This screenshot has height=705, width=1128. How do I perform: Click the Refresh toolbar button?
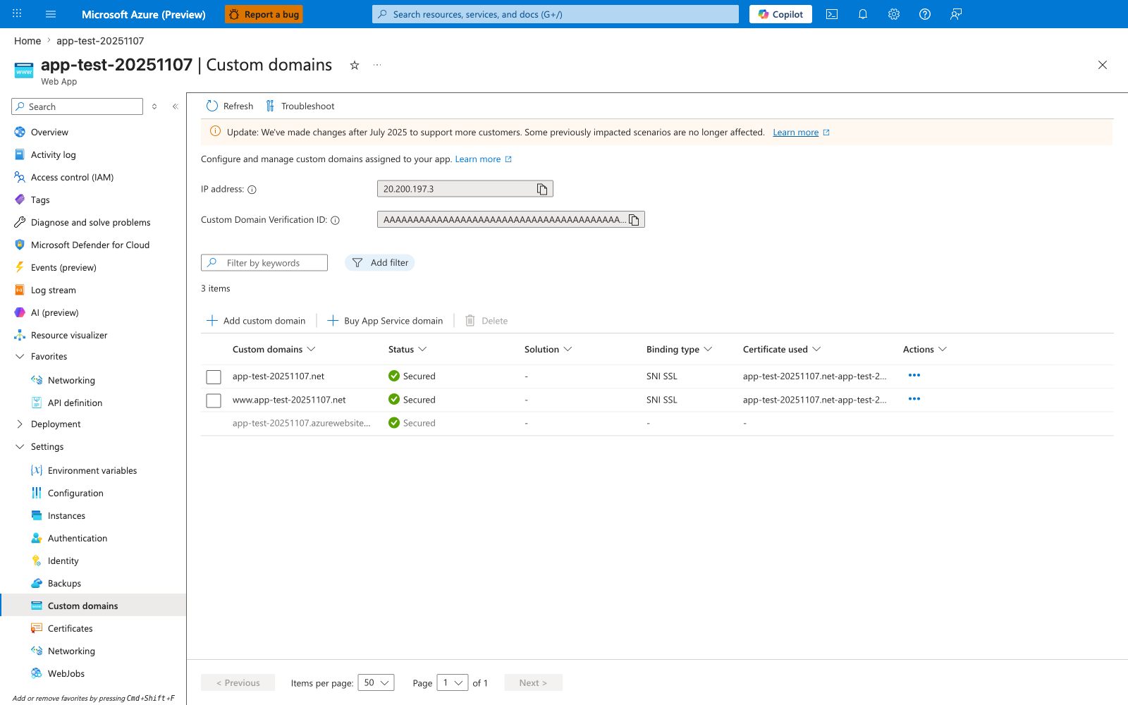[230, 106]
